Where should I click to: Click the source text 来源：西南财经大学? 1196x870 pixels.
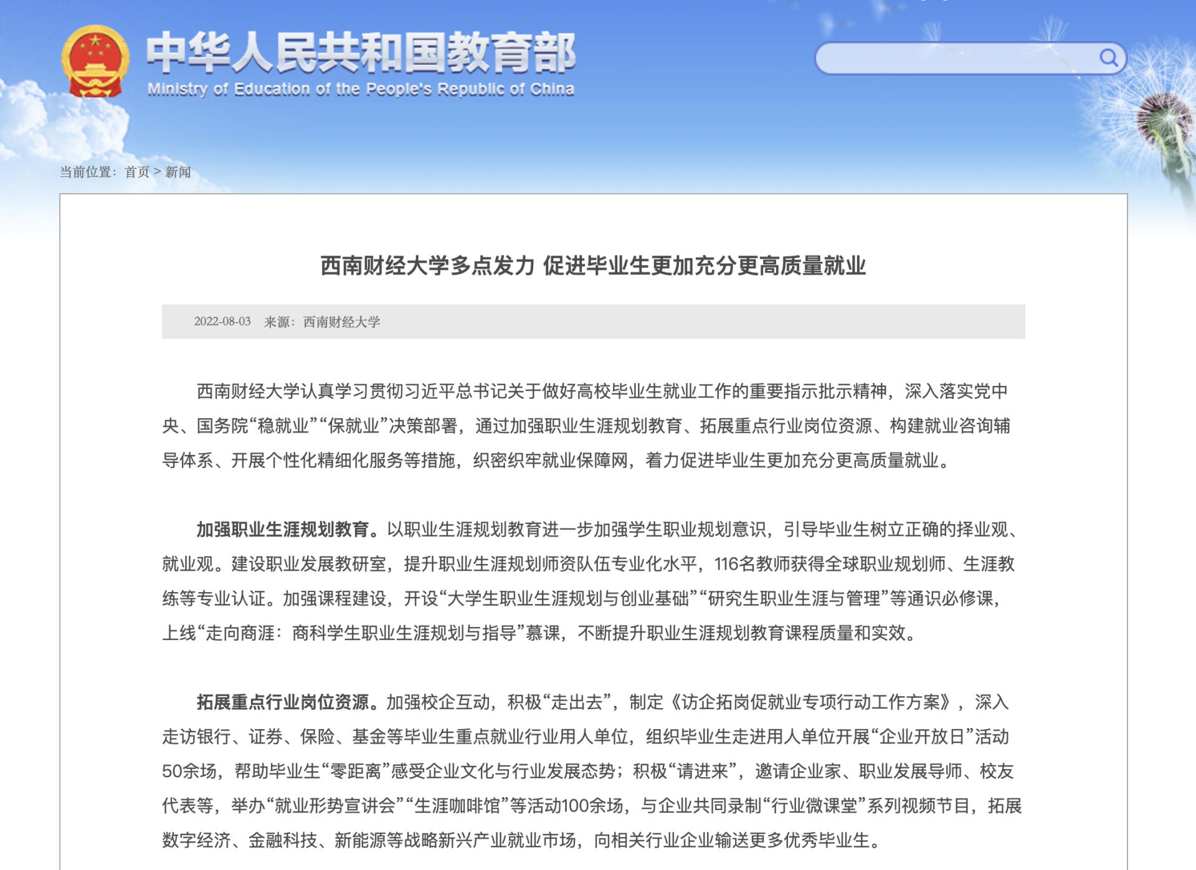point(322,322)
